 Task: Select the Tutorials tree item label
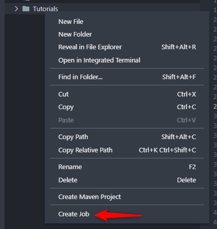coord(45,9)
